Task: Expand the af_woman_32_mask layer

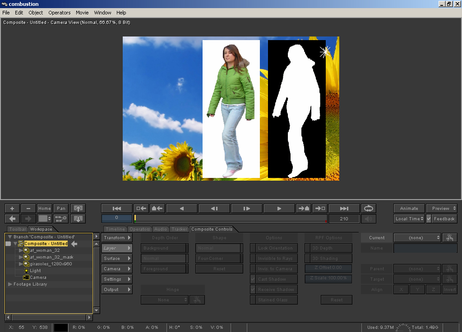Action: (x=20, y=257)
